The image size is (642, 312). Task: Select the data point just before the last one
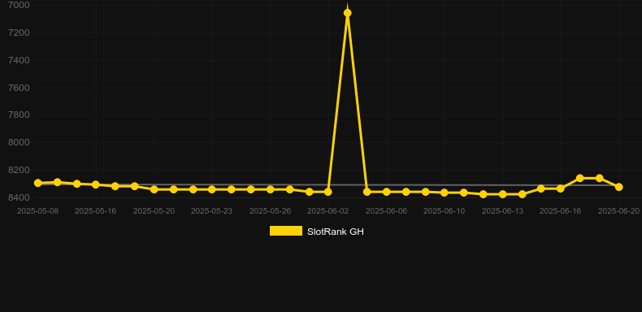(600, 178)
